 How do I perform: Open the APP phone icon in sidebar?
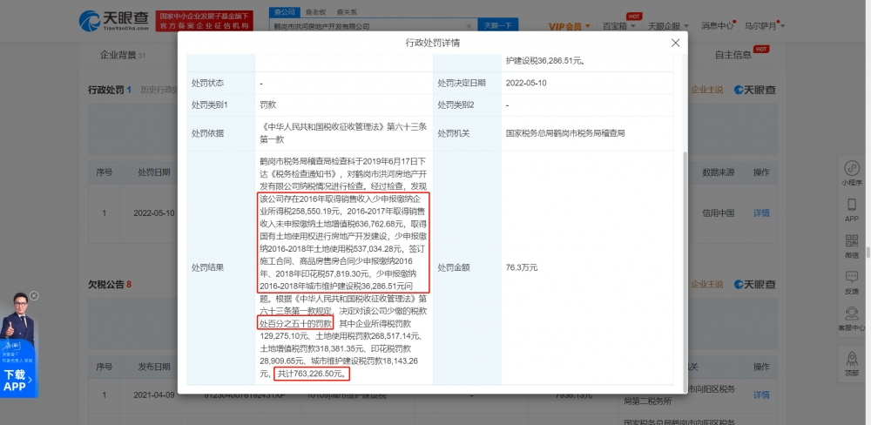852,209
